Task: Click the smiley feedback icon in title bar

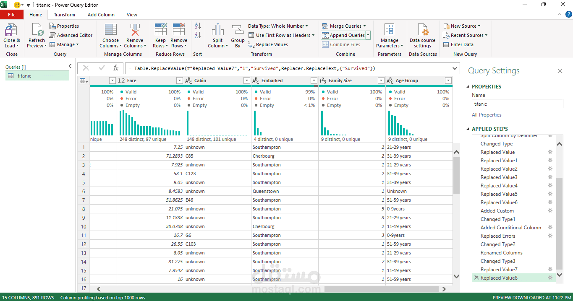Action: (18, 5)
